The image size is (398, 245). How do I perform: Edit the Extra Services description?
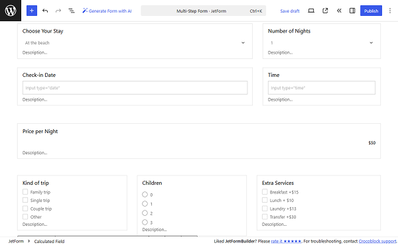tap(274, 224)
